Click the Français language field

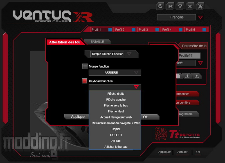[x=177, y=17]
